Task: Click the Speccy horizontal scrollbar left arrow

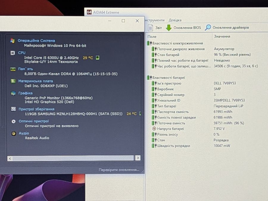Action: [x=10, y=159]
